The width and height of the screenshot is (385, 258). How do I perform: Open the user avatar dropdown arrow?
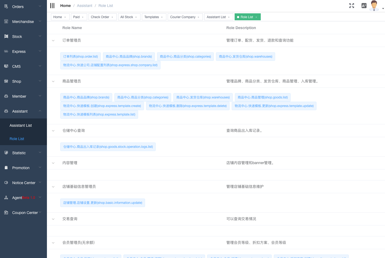pos(383,8)
